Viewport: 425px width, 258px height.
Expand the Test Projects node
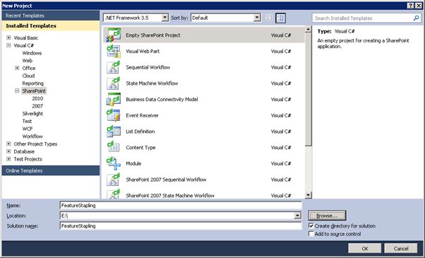[x=8, y=159]
